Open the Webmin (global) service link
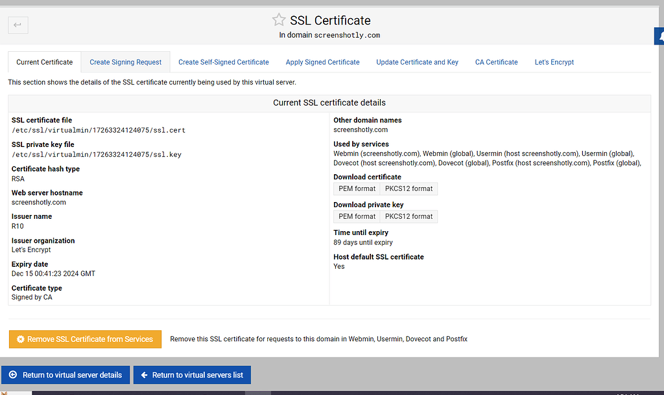This screenshot has width=664, height=395. point(448,153)
